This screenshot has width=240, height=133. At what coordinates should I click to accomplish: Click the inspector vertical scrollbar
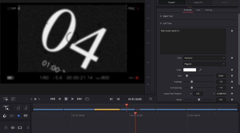(239, 49)
